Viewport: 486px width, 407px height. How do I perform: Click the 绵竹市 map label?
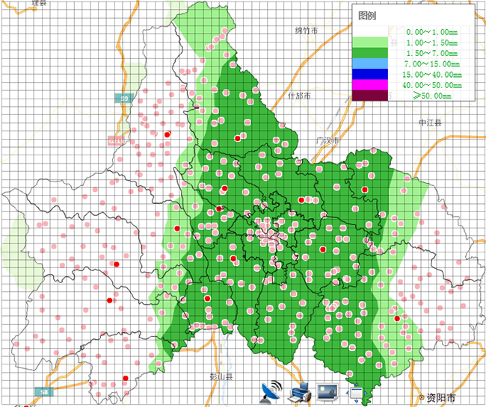307,31
